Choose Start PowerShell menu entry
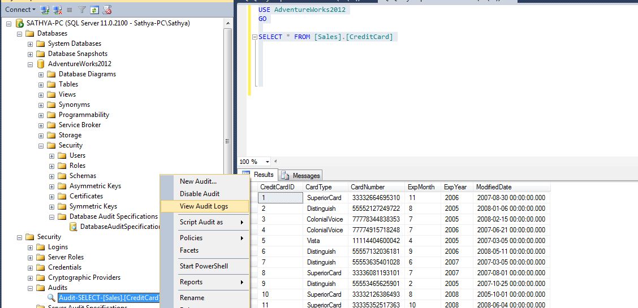Viewport: 638px width, 308px height. (x=205, y=266)
